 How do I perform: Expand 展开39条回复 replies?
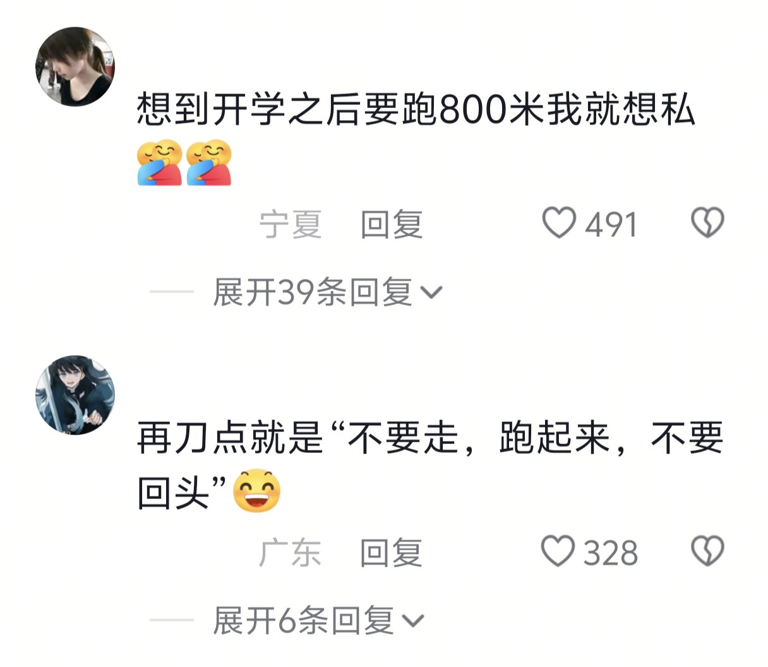[x=327, y=292]
